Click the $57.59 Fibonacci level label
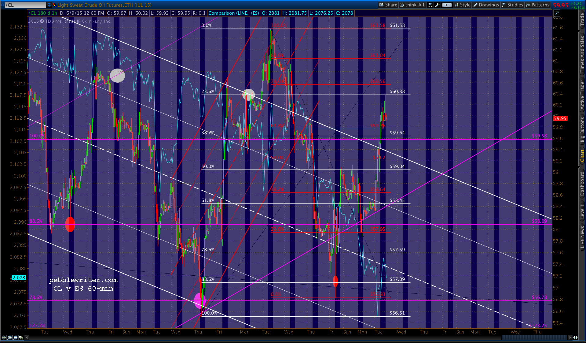586x343 pixels. point(397,250)
